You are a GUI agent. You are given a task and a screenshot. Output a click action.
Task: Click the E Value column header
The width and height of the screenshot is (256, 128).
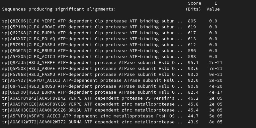coord(213,6)
